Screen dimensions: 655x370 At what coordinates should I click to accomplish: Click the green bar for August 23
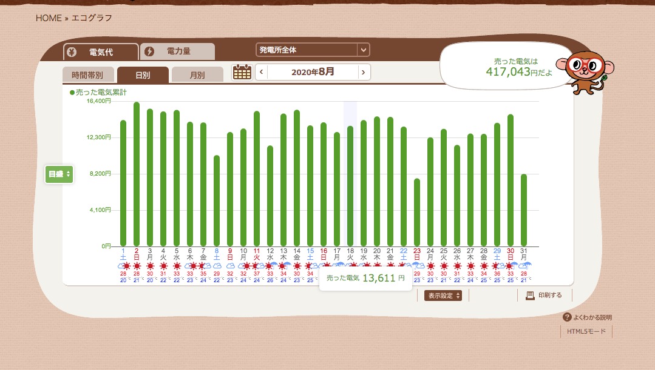click(x=417, y=213)
